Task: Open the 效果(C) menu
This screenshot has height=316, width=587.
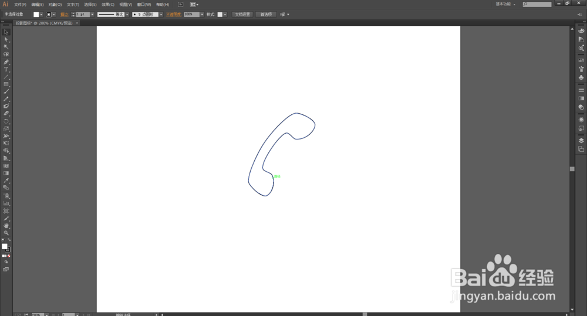Action: click(108, 5)
